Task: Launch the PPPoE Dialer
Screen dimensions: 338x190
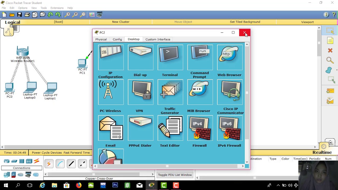Action: 140,128
